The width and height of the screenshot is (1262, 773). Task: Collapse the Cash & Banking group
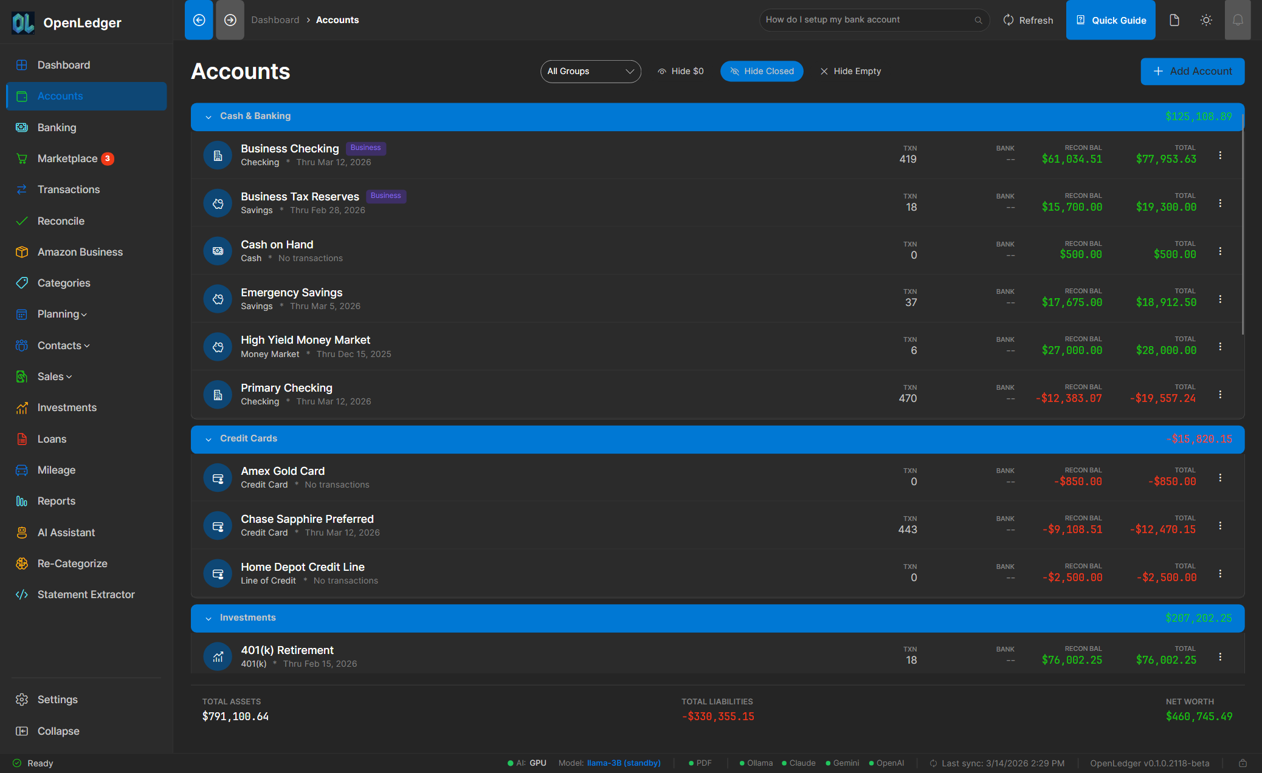tap(209, 117)
